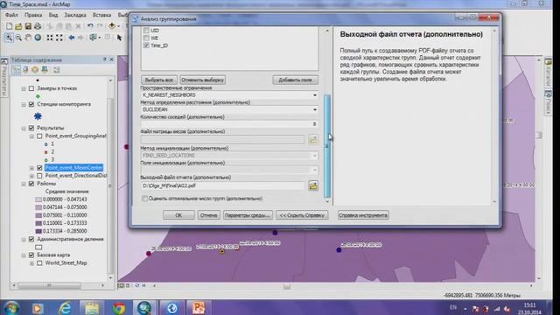Open Internet Explorer from taskbar

point(65,307)
